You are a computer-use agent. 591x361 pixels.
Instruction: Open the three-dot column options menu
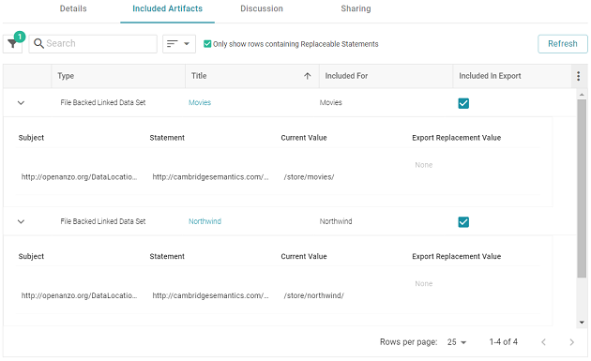[x=578, y=76]
